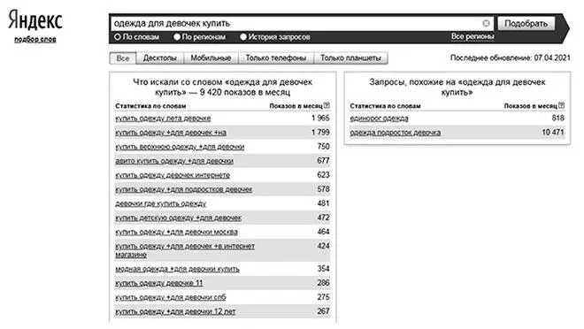Open query купить одежду лета девочке
Viewport: 584px width, 329px height.
click(163, 119)
